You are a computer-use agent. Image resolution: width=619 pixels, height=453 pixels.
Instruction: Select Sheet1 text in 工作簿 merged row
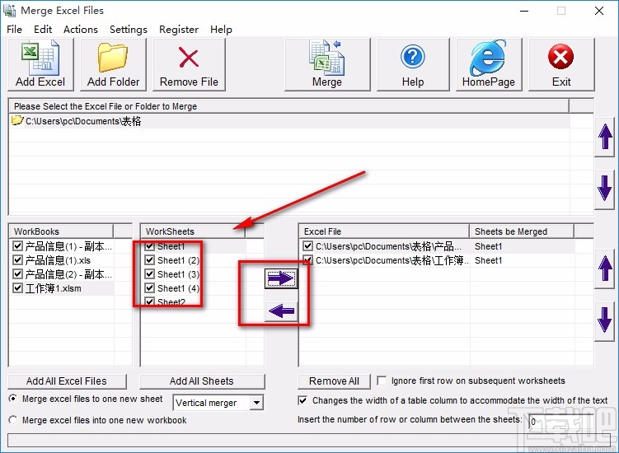tap(488, 260)
